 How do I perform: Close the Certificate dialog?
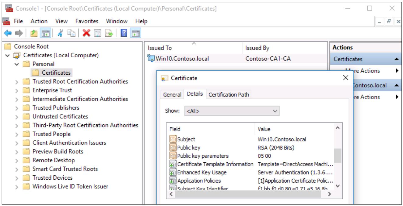pyautogui.click(x=345, y=78)
